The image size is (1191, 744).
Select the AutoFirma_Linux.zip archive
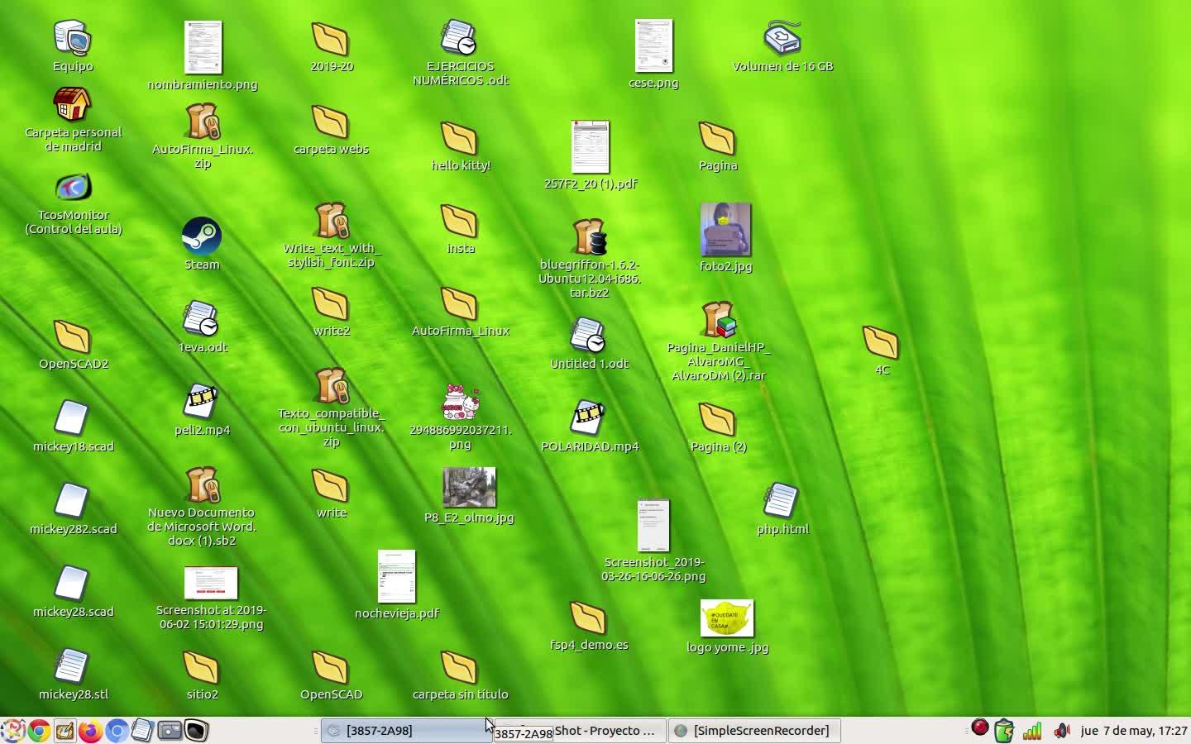[202, 122]
